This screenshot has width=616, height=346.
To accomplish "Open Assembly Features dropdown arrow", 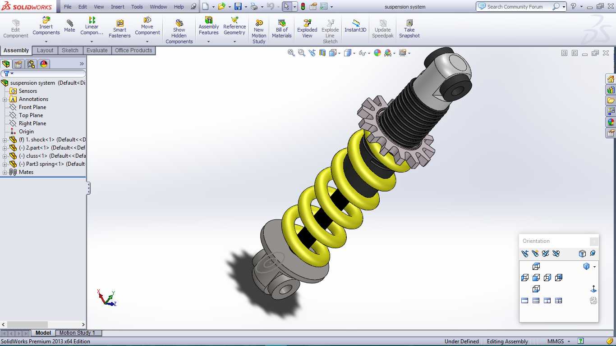I will coord(208,42).
